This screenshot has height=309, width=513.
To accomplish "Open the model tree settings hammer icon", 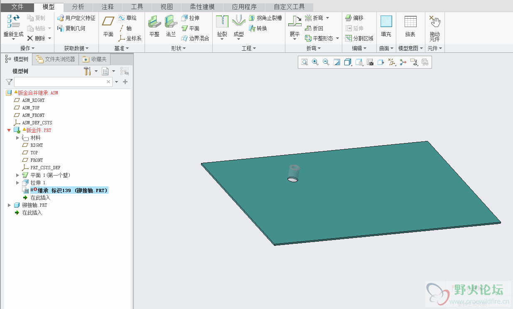I will 87,71.
